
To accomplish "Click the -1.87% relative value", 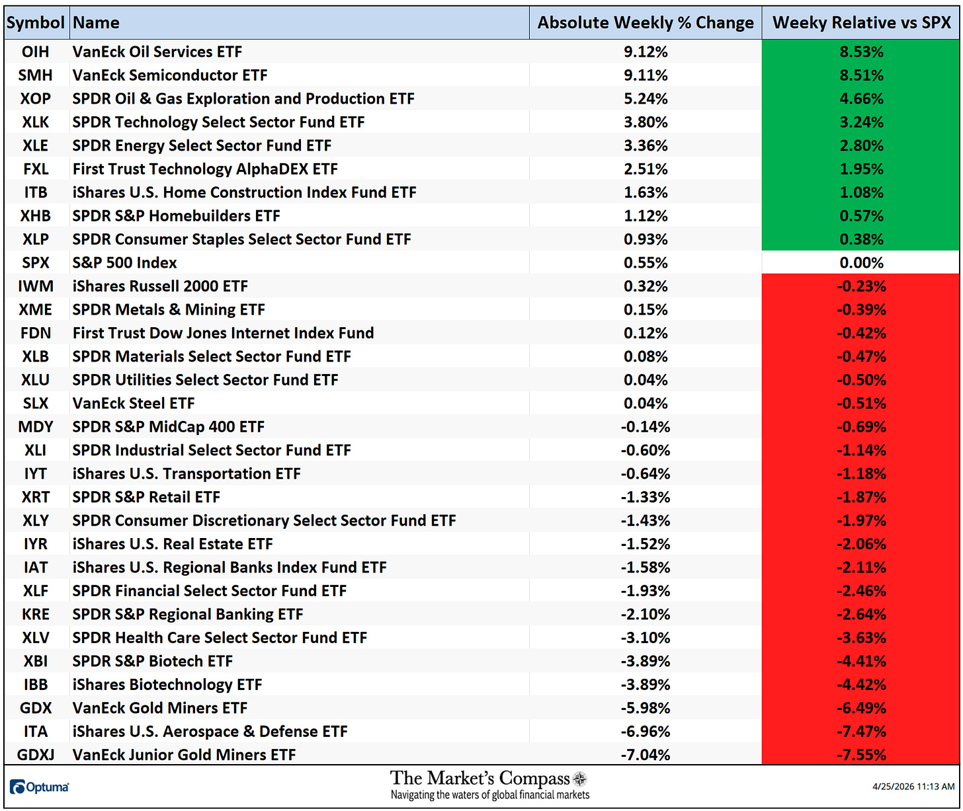I will [x=861, y=497].
